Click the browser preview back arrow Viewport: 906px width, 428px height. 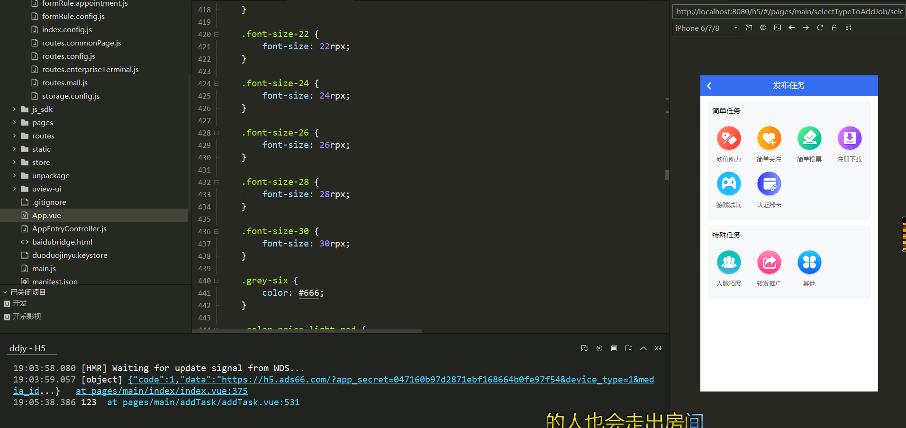click(791, 27)
